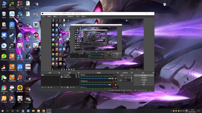Add a transition with the plus icon

pos(126,78)
